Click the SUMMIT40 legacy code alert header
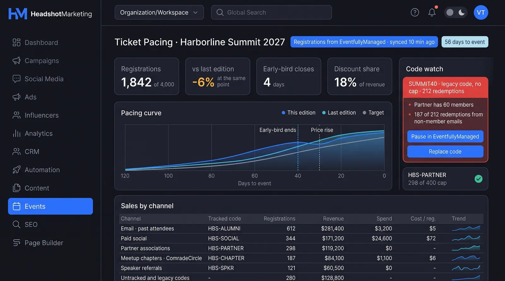This screenshot has width=505, height=281. (445, 87)
